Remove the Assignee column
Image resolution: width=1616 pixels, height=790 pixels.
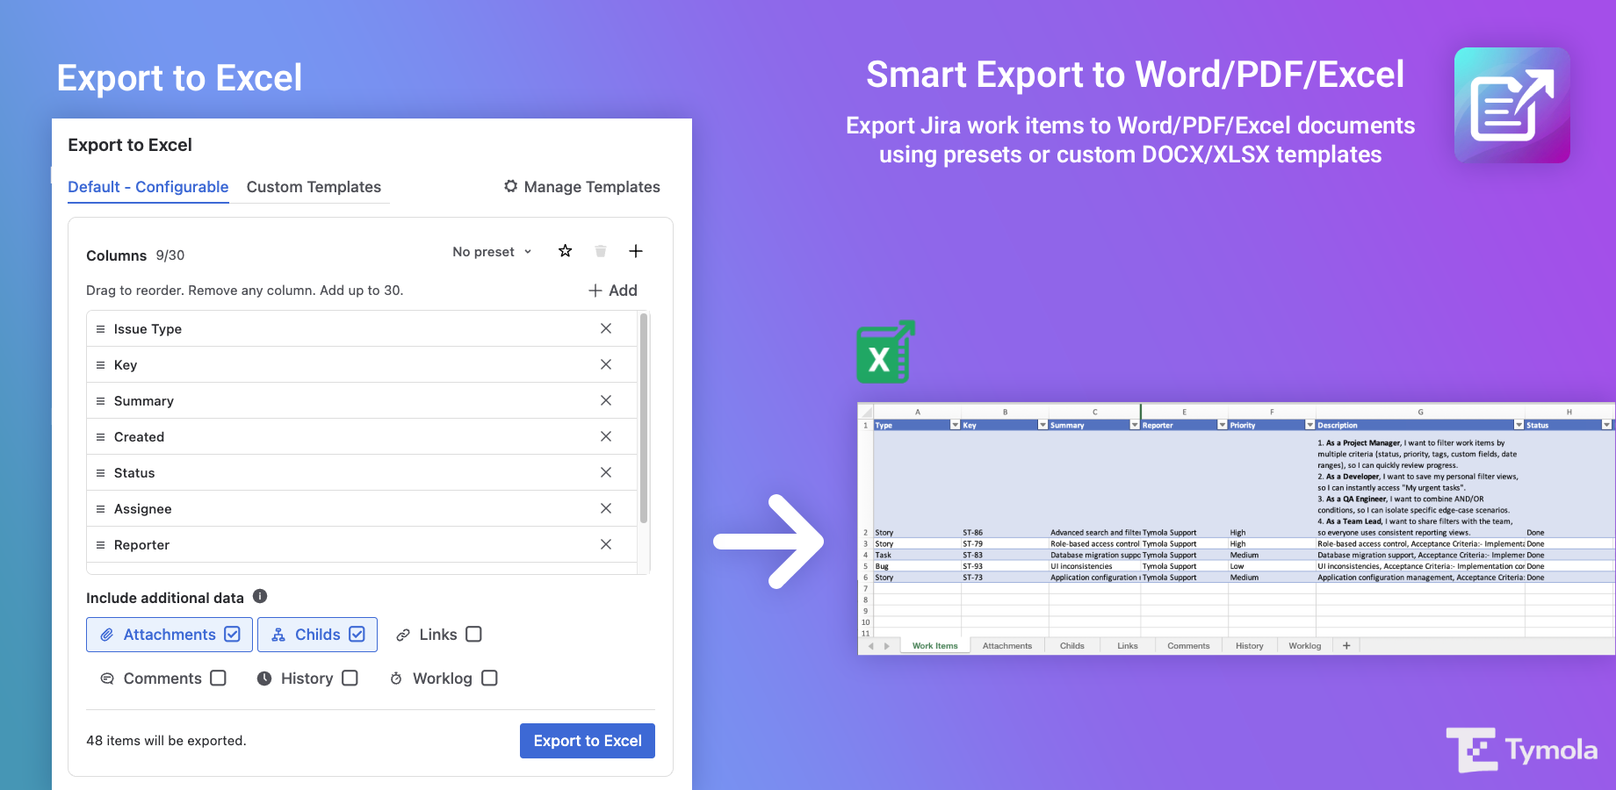coord(606,508)
